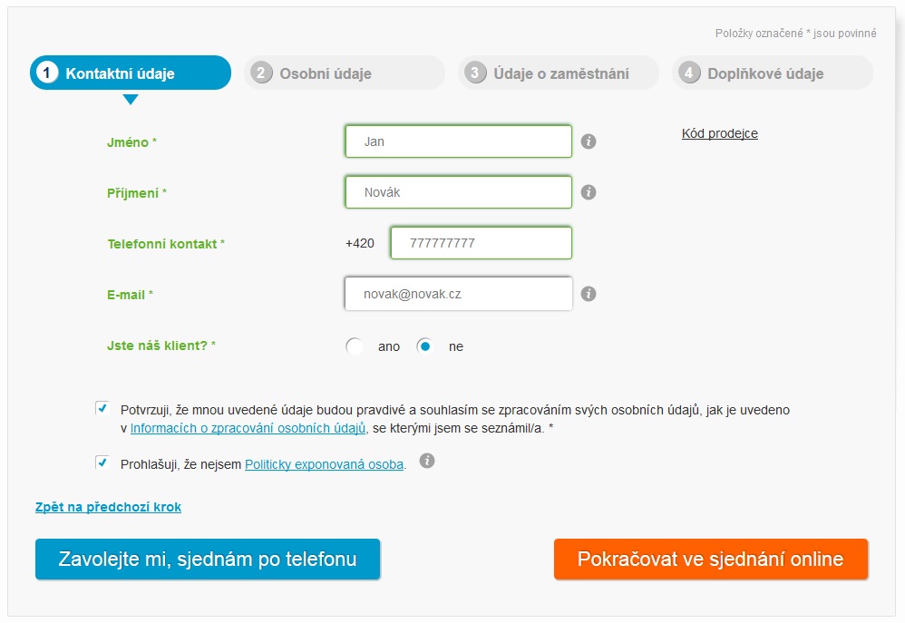Click step number 4 circle icon
Screen dimensions: 905x623
point(688,73)
